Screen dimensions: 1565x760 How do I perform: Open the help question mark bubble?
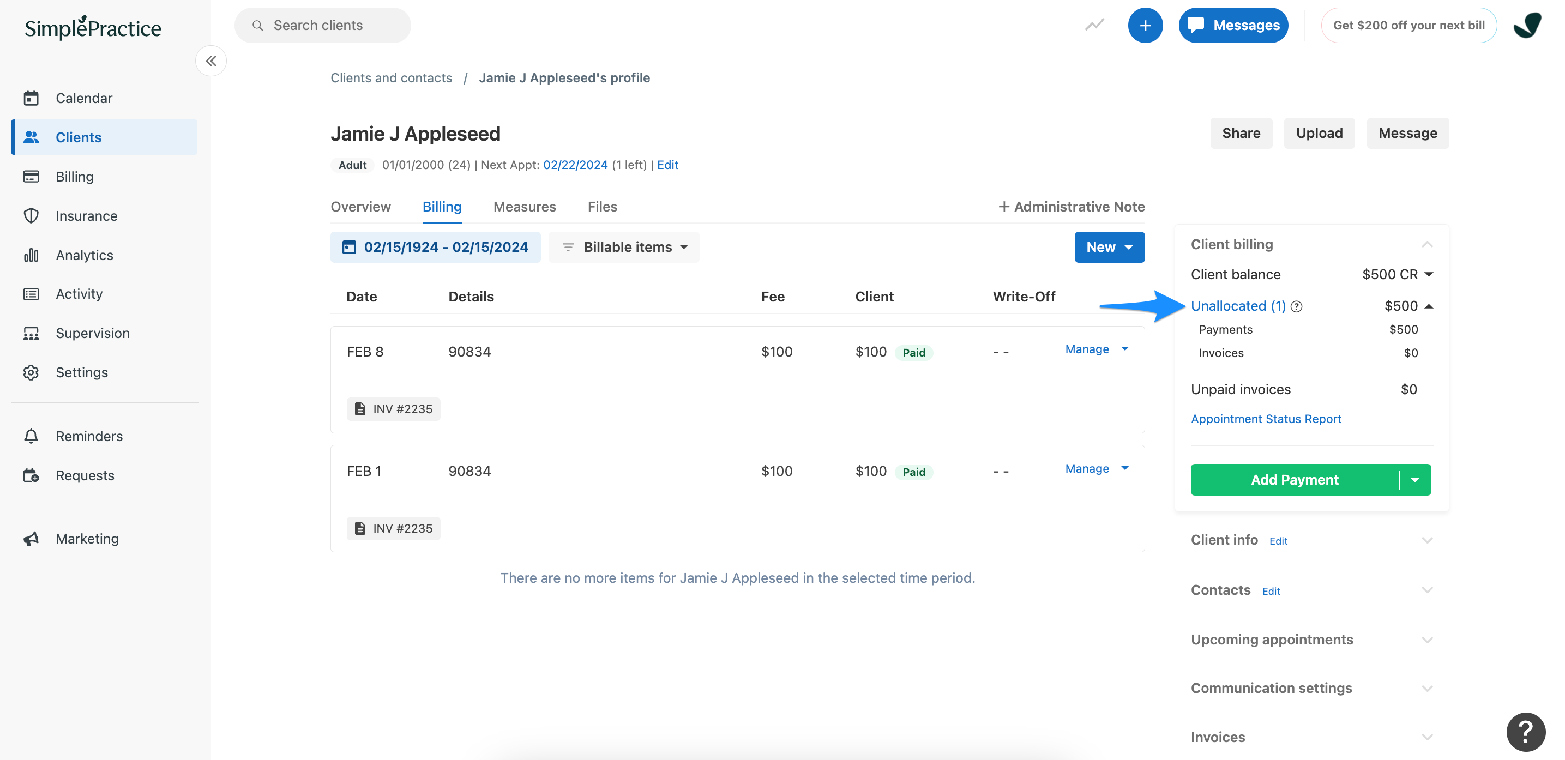(1526, 732)
